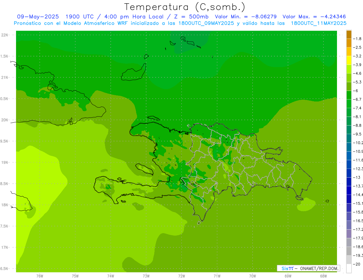Image resolution: width=363 pixels, height=280 pixels.
Task: Click the 76W longitude axis label
Action: [40, 276]
